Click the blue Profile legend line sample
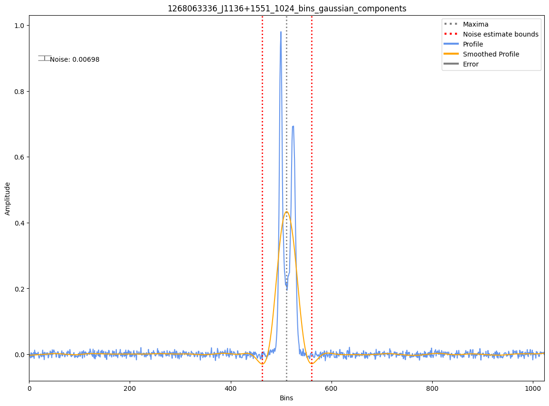The image size is (549, 406). click(451, 44)
